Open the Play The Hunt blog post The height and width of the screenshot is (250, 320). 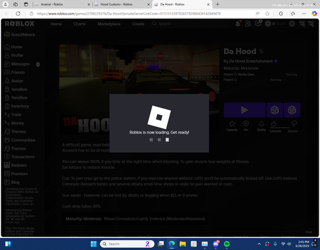20,231
